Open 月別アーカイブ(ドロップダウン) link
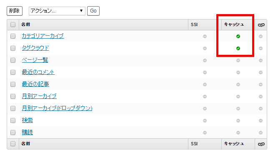The image size is (273, 152). (57, 108)
